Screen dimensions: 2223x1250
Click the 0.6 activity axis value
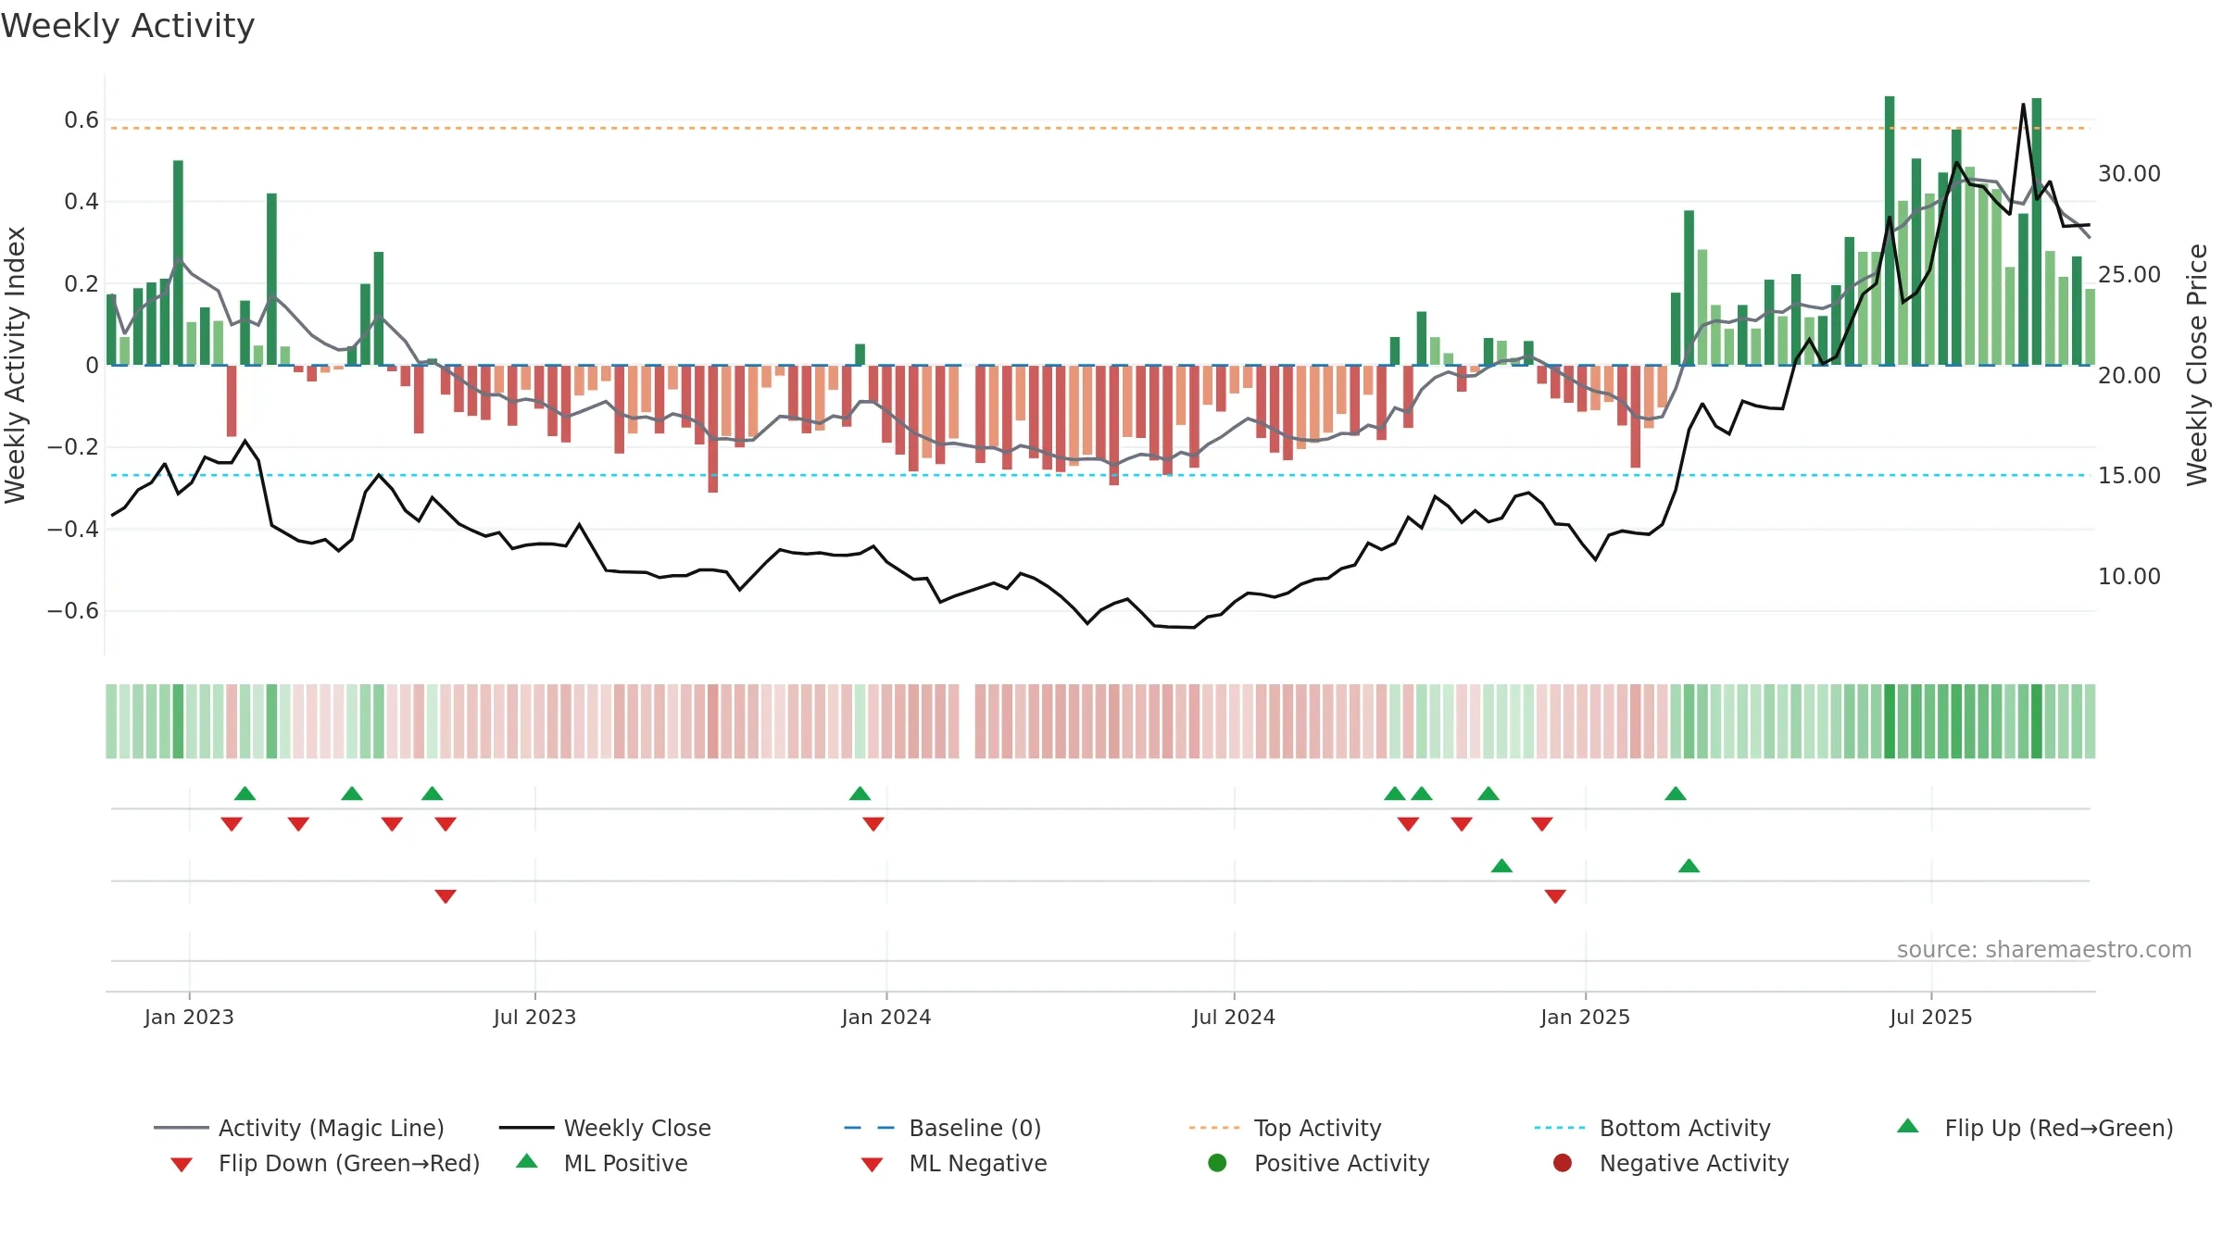click(x=82, y=119)
